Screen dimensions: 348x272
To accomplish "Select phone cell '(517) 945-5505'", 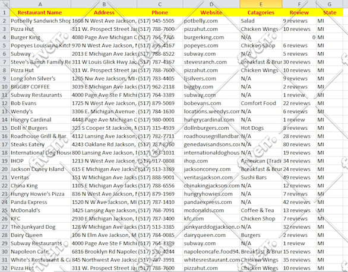I will (x=160, y=21).
